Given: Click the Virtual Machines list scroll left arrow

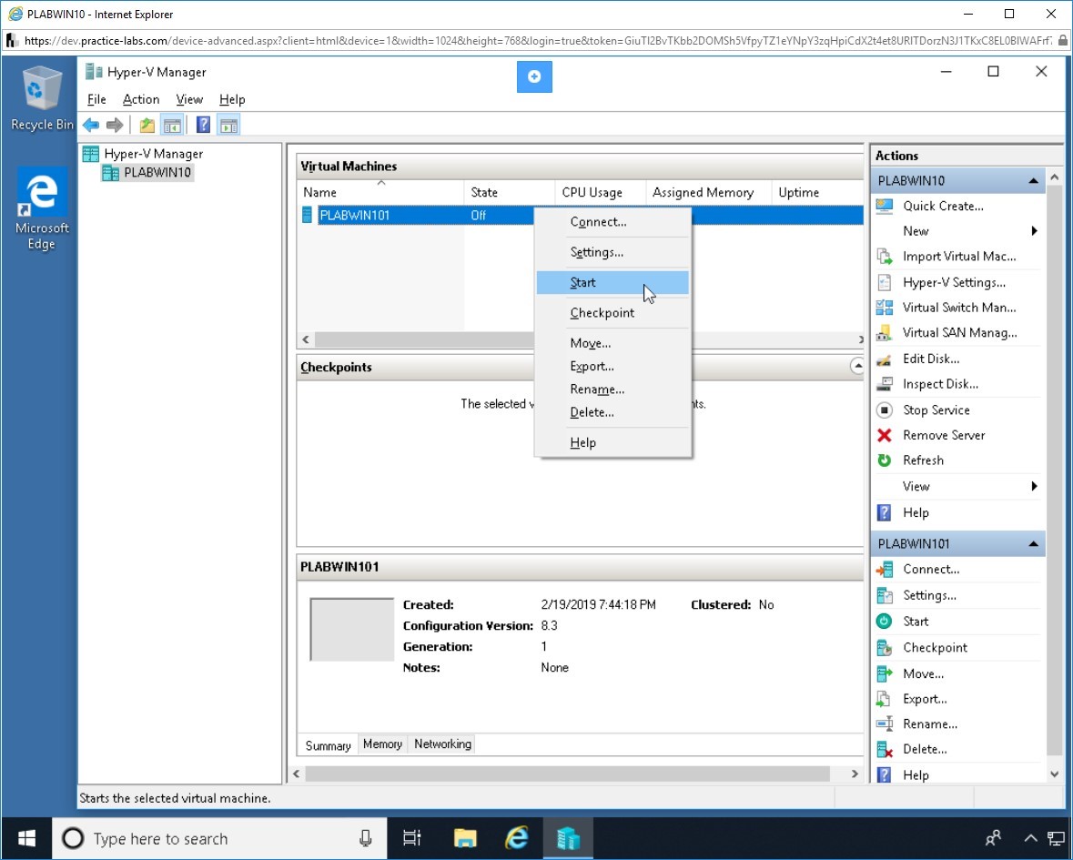Looking at the screenshot, I should point(306,339).
